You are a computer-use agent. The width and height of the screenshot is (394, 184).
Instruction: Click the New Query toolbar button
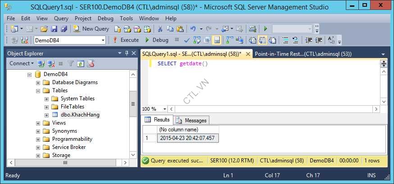point(91,29)
